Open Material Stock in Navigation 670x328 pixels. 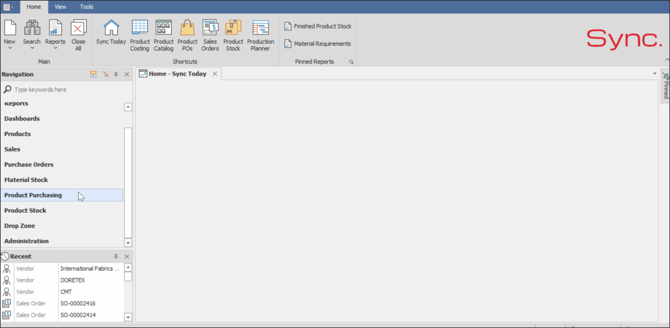[62, 180]
